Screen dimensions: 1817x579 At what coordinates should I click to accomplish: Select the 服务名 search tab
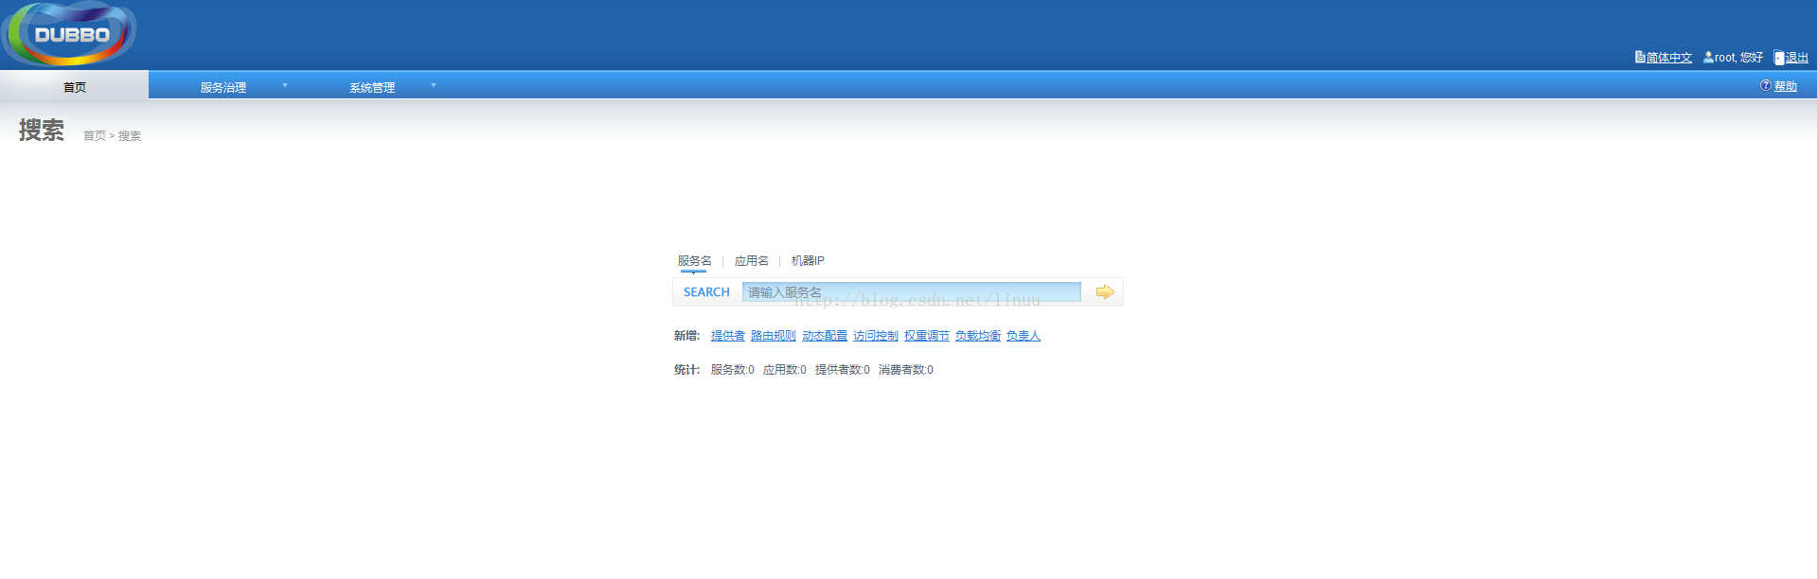click(x=694, y=260)
